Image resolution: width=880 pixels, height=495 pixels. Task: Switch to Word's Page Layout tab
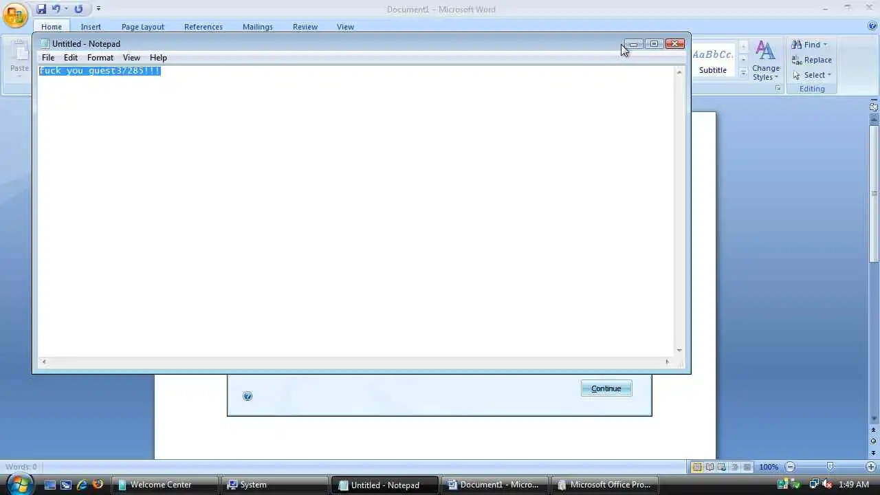(143, 27)
